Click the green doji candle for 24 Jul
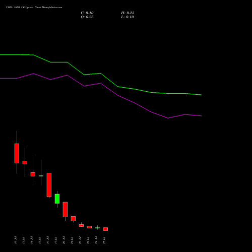The height and width of the screenshot is (252, 252). (x=97, y=228)
